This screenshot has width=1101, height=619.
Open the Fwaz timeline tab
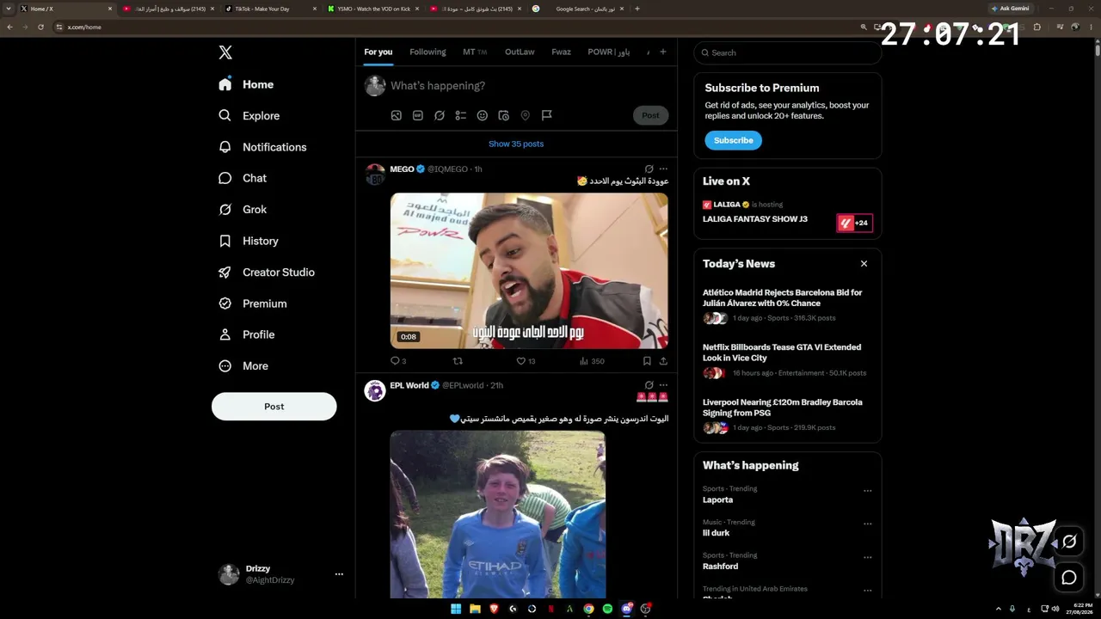point(561,52)
